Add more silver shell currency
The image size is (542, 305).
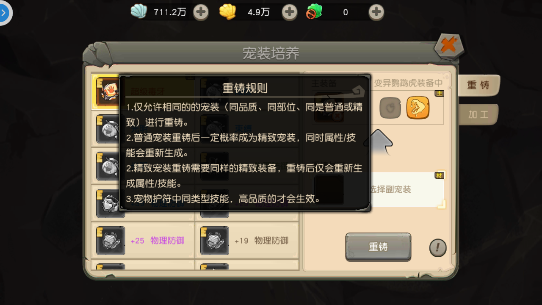(201, 12)
